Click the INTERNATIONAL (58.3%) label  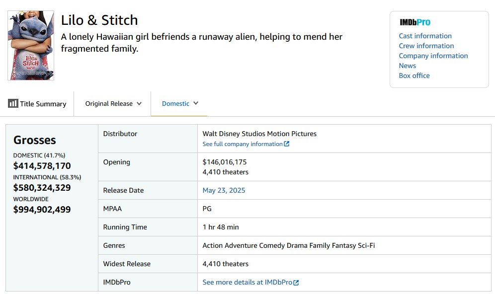pyautogui.click(x=47, y=177)
